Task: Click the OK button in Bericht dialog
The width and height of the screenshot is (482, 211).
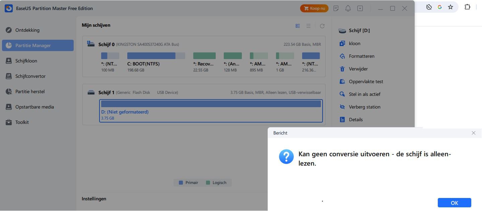Action: click(454, 203)
